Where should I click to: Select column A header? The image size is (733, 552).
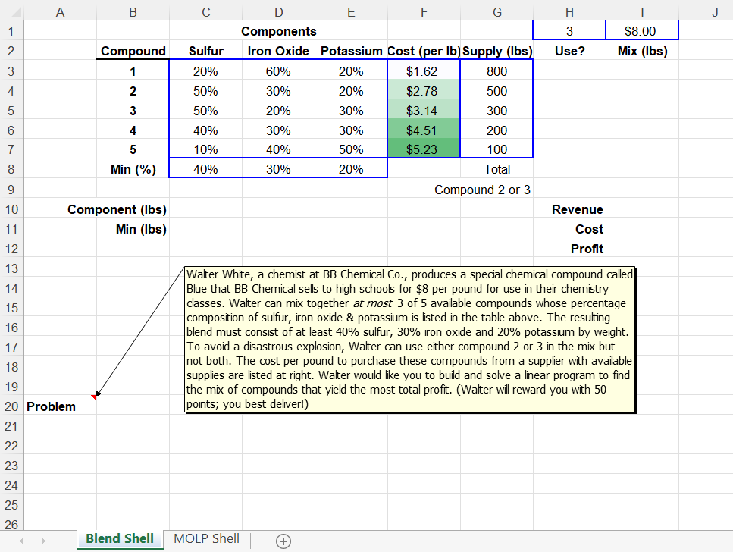61,13
